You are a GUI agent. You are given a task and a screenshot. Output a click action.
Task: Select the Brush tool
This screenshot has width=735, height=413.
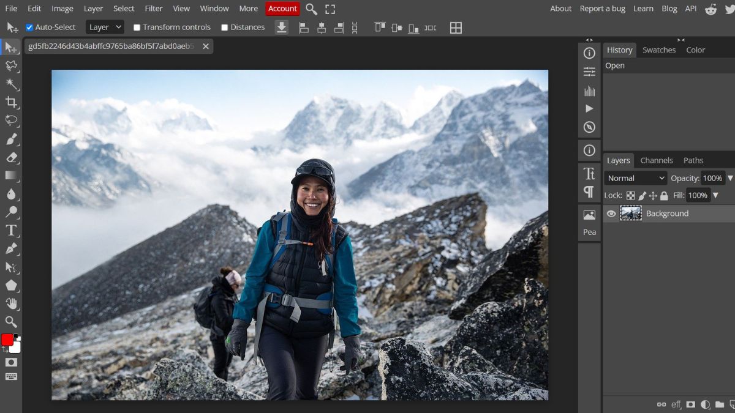tap(11, 139)
